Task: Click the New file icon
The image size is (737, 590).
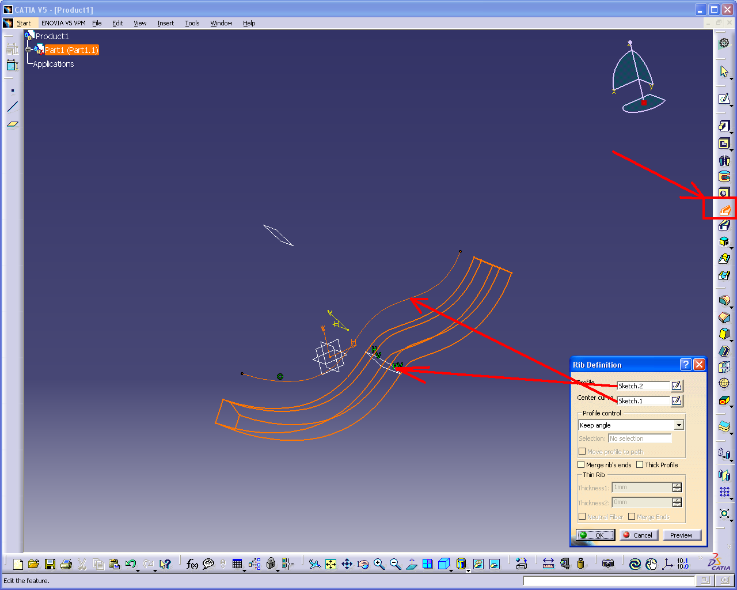Action: (18, 564)
